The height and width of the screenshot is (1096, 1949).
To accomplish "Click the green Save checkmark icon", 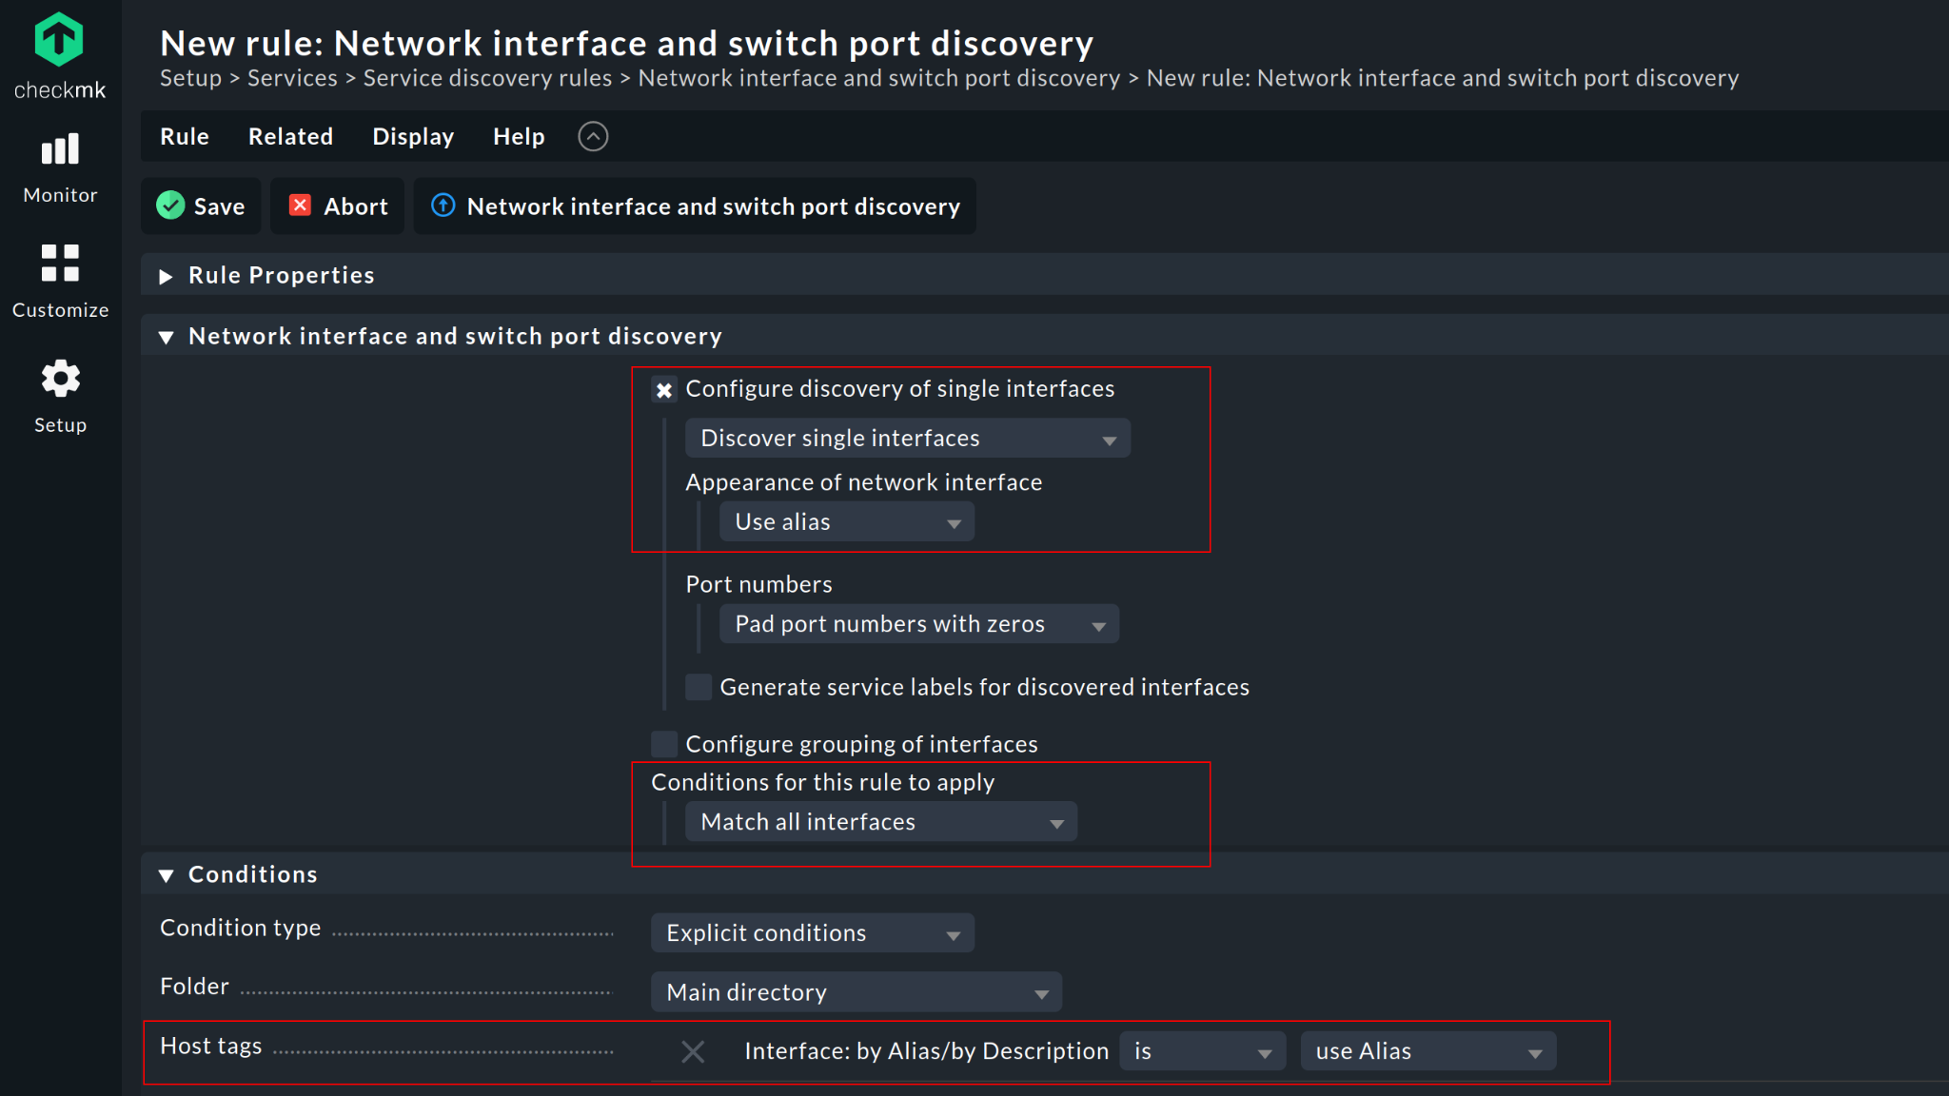I will click(x=170, y=205).
